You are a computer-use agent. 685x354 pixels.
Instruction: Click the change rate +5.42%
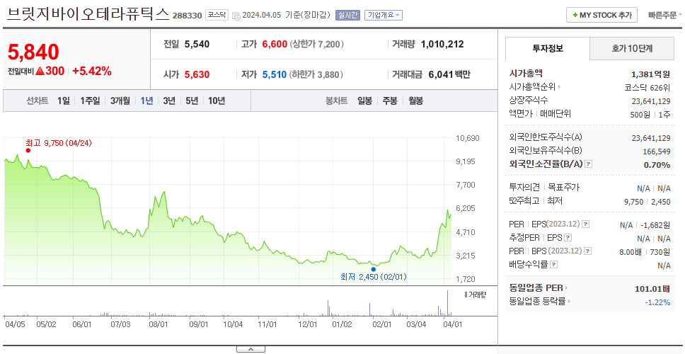[92, 72]
